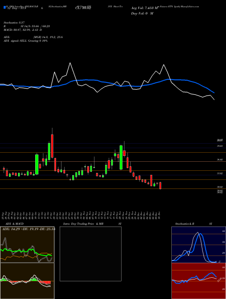Click the 'Day Vol: 0 M' text
Viewport: 226px width, 299px height.
142,14
